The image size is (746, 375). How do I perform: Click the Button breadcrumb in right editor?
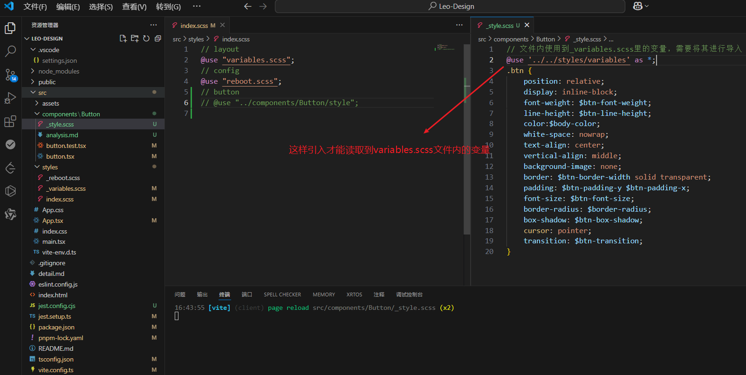pos(546,39)
